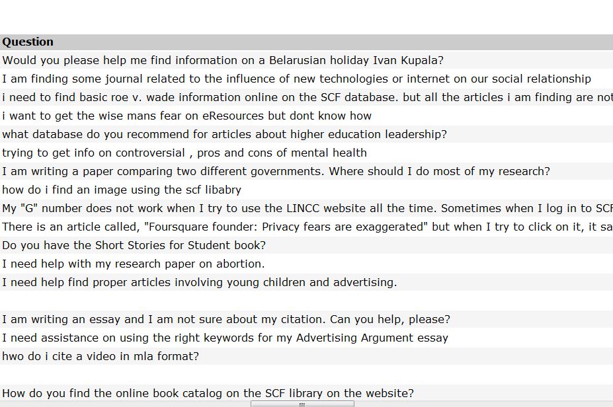Click the Advertising Argument essay keywords row

pos(225,338)
